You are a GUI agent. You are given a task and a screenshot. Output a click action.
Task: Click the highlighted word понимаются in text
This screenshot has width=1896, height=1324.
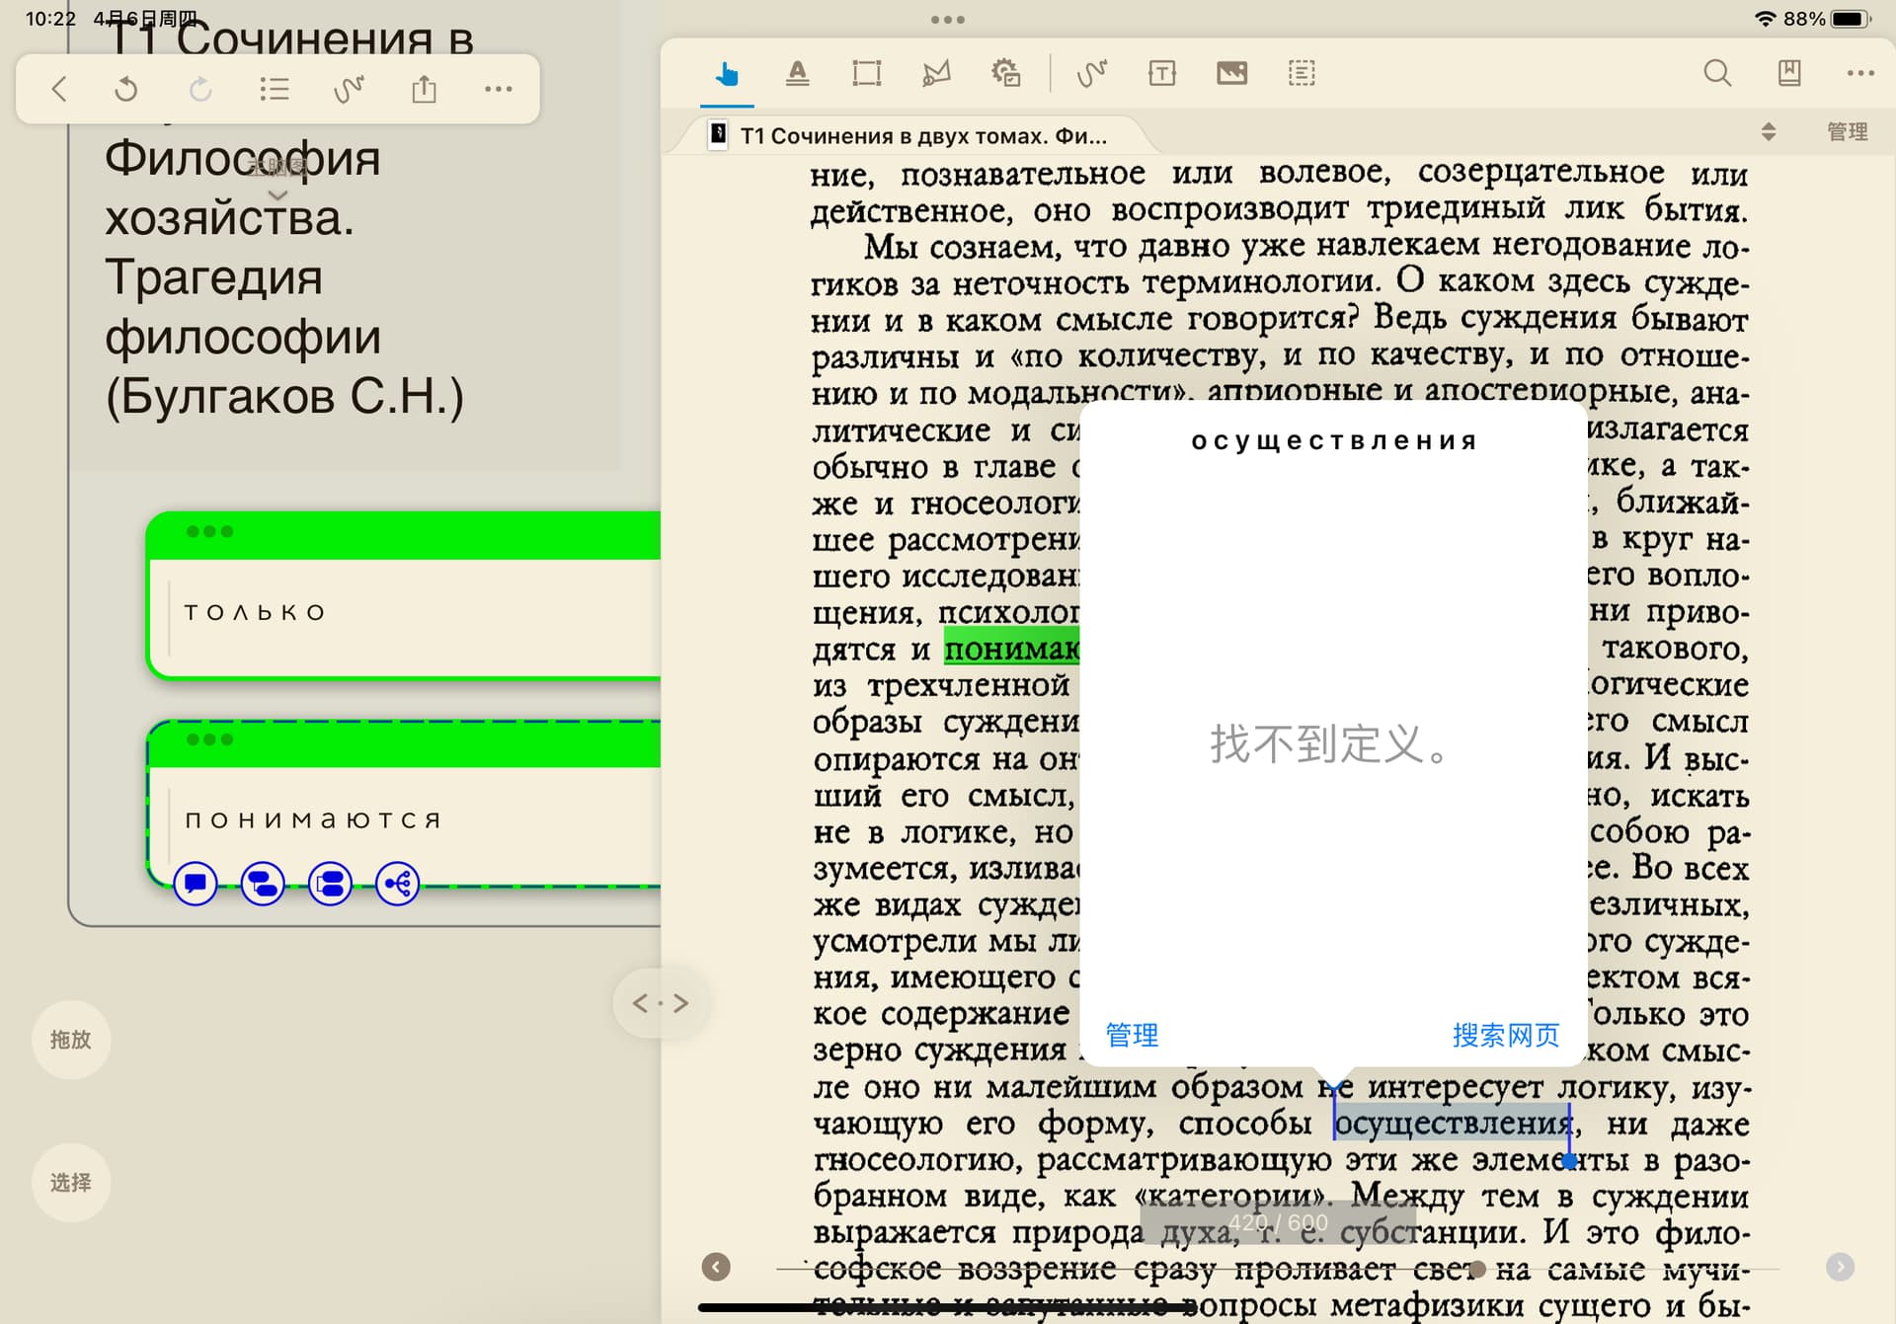click(x=1011, y=649)
